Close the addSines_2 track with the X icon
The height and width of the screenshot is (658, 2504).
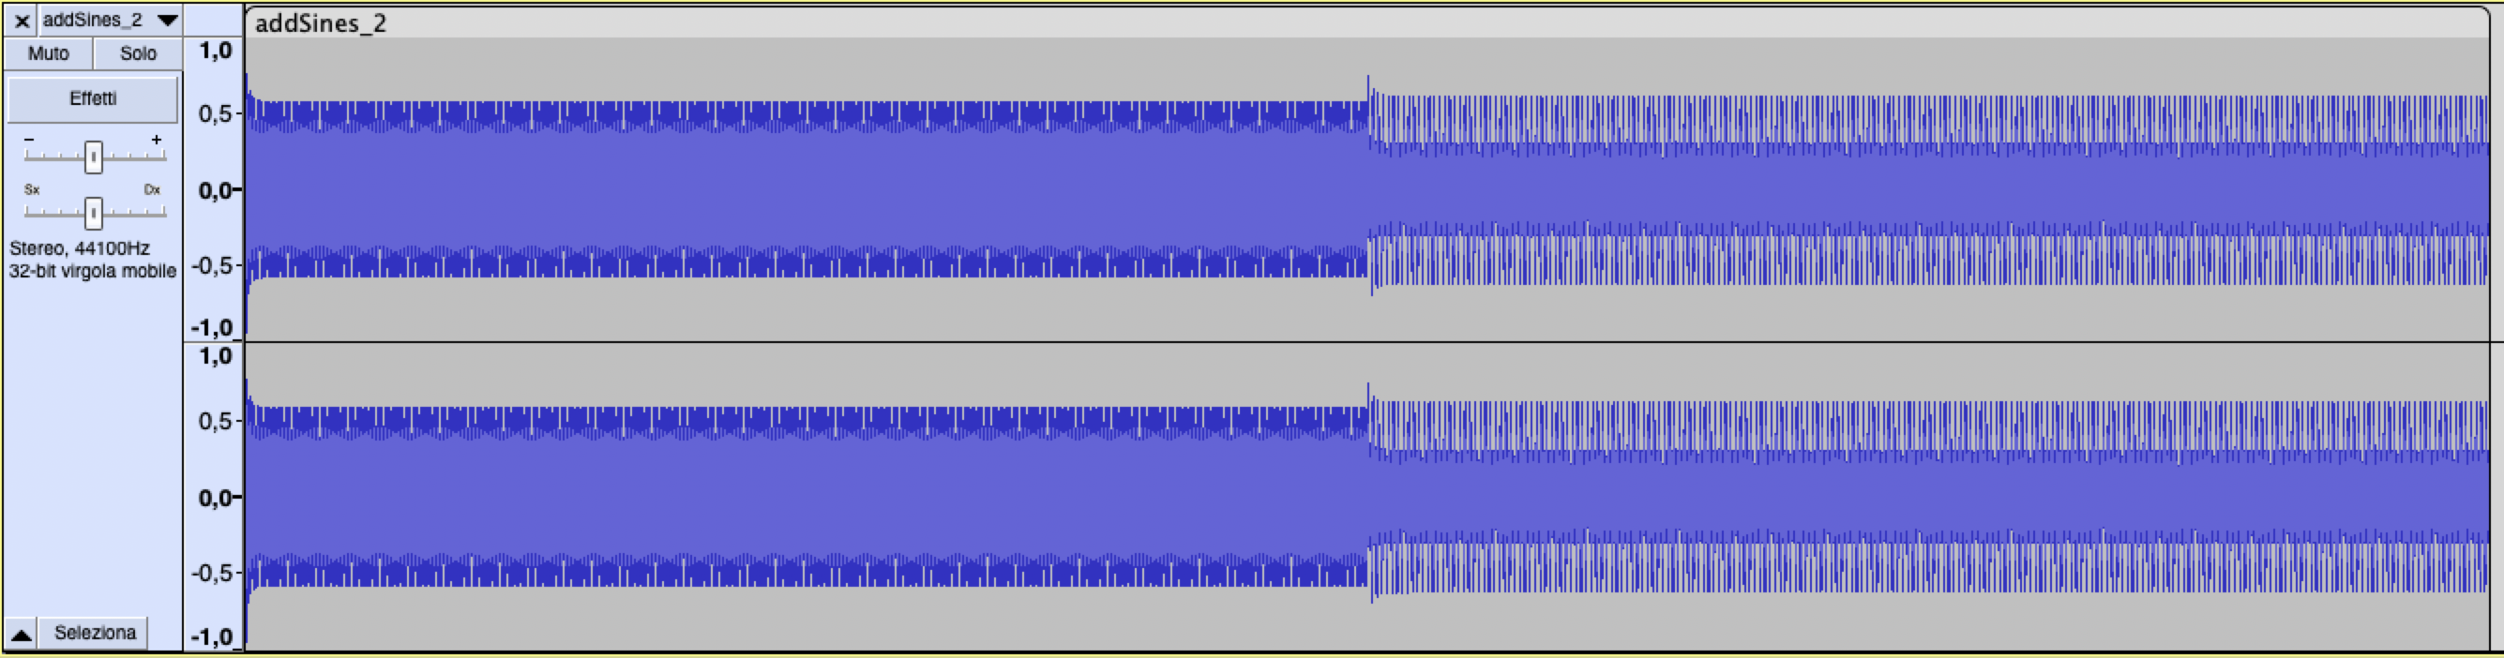22,21
